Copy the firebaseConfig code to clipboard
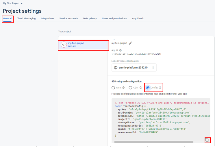Viewport: 215px width, 147px height. tap(207, 140)
